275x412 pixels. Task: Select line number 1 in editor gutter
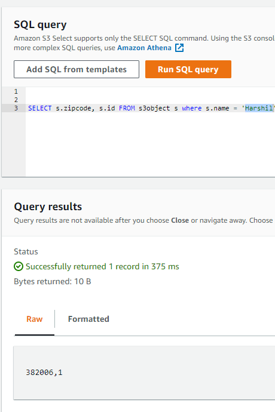16,91
